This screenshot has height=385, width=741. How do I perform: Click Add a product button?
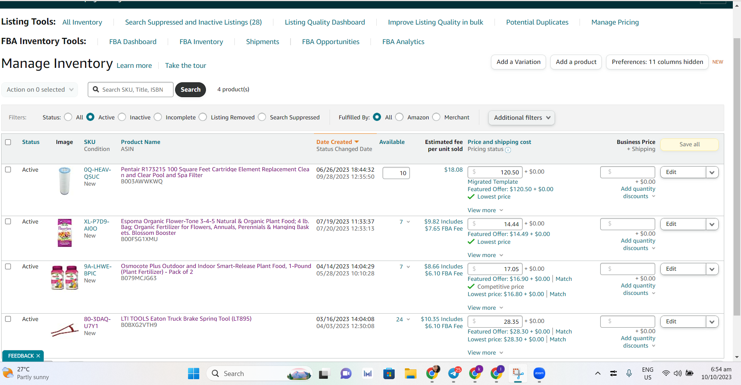[x=576, y=62]
